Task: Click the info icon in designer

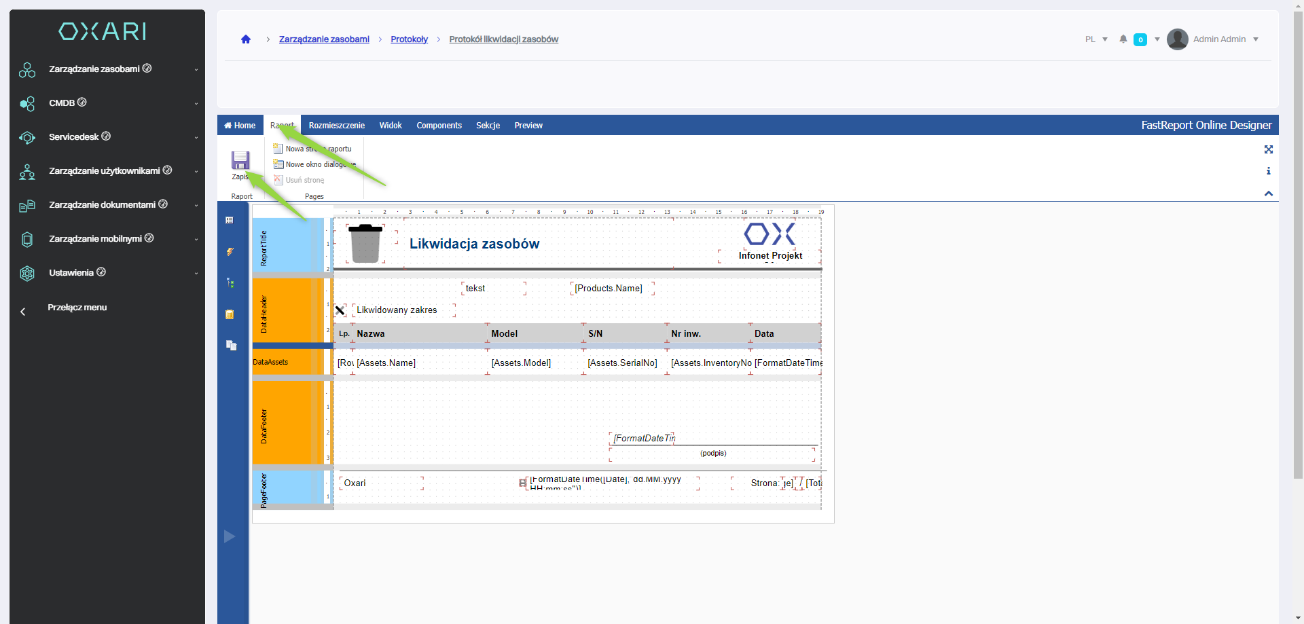Action: (1268, 171)
